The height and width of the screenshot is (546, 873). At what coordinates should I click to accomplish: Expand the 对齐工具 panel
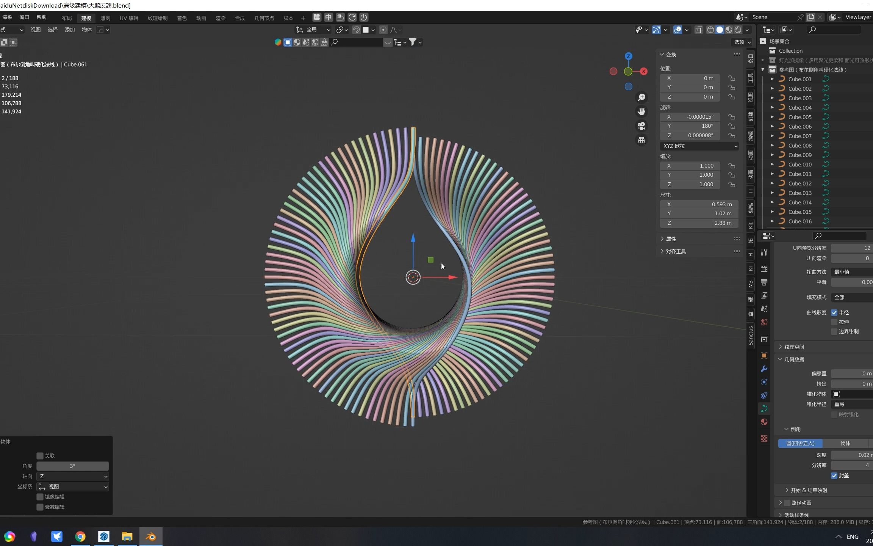click(673, 251)
